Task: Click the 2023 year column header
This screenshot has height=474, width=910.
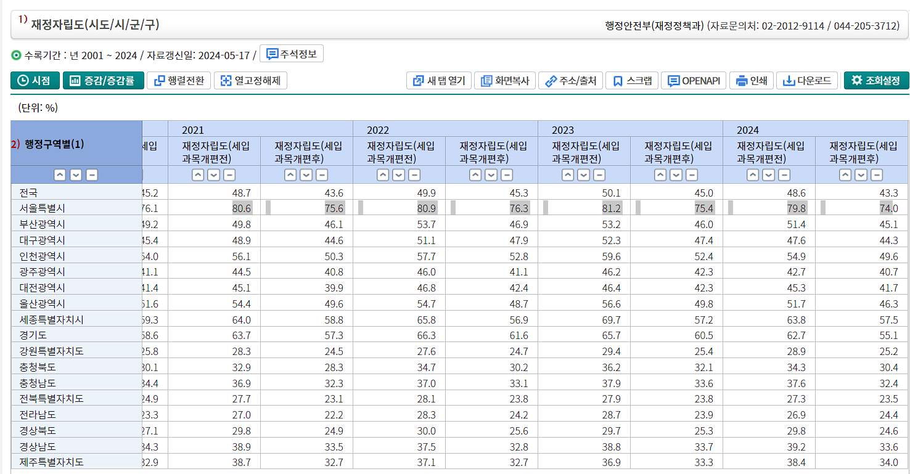Action: 563,130
